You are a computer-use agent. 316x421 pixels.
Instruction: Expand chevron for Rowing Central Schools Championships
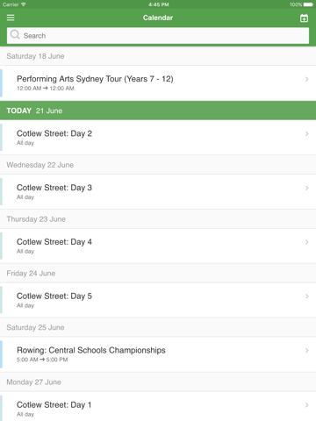tap(306, 350)
